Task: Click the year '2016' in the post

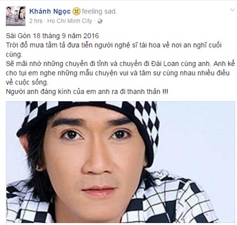Action: (91, 36)
